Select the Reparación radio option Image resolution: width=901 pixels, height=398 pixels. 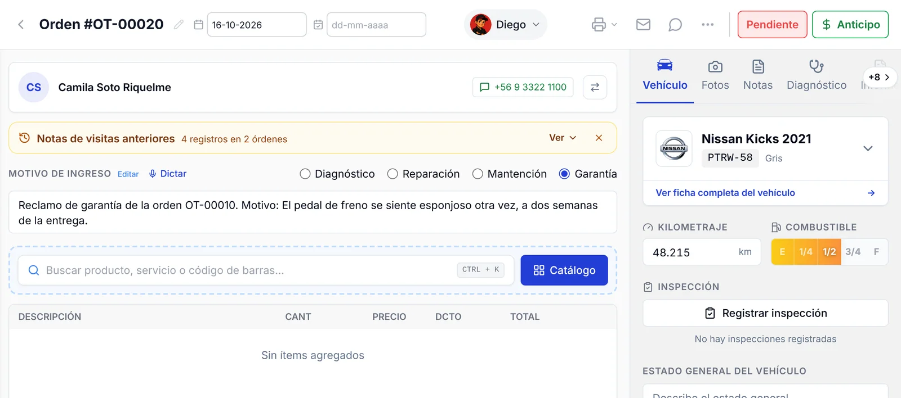[x=392, y=174]
